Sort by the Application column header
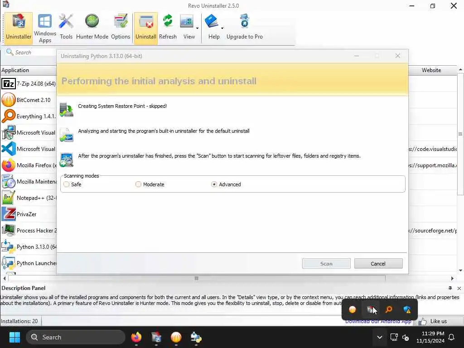 (29, 70)
